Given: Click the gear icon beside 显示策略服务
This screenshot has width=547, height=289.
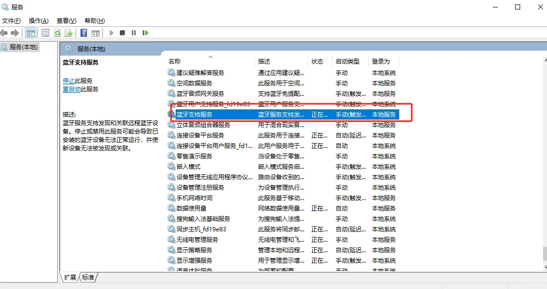Looking at the screenshot, I should tap(171, 250).
